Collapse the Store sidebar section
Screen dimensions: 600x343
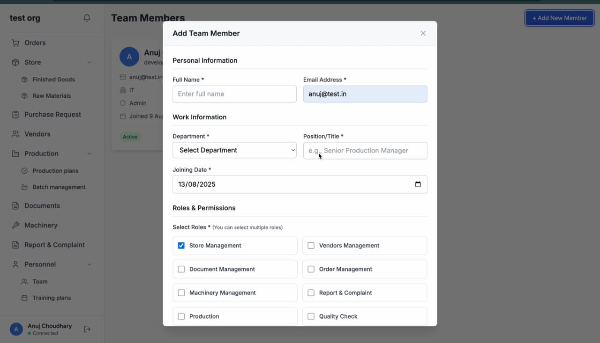89,62
